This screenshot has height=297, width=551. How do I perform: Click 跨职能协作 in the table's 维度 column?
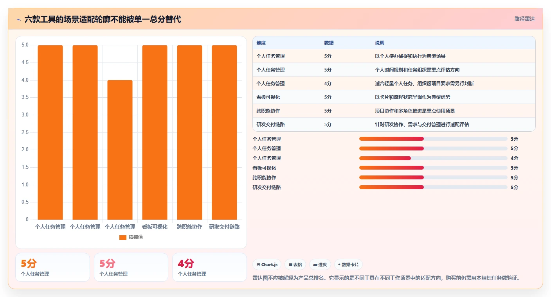tap(268, 111)
